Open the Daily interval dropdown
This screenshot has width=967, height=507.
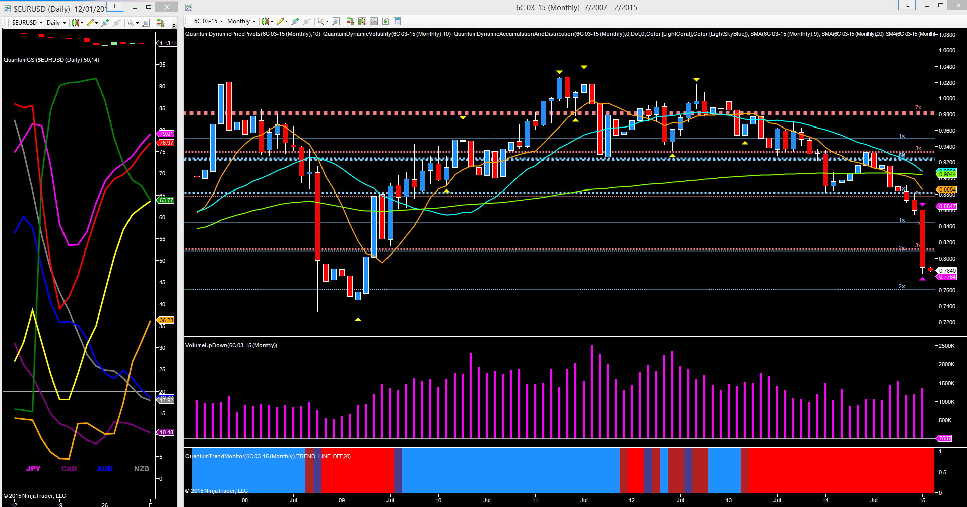click(x=56, y=23)
